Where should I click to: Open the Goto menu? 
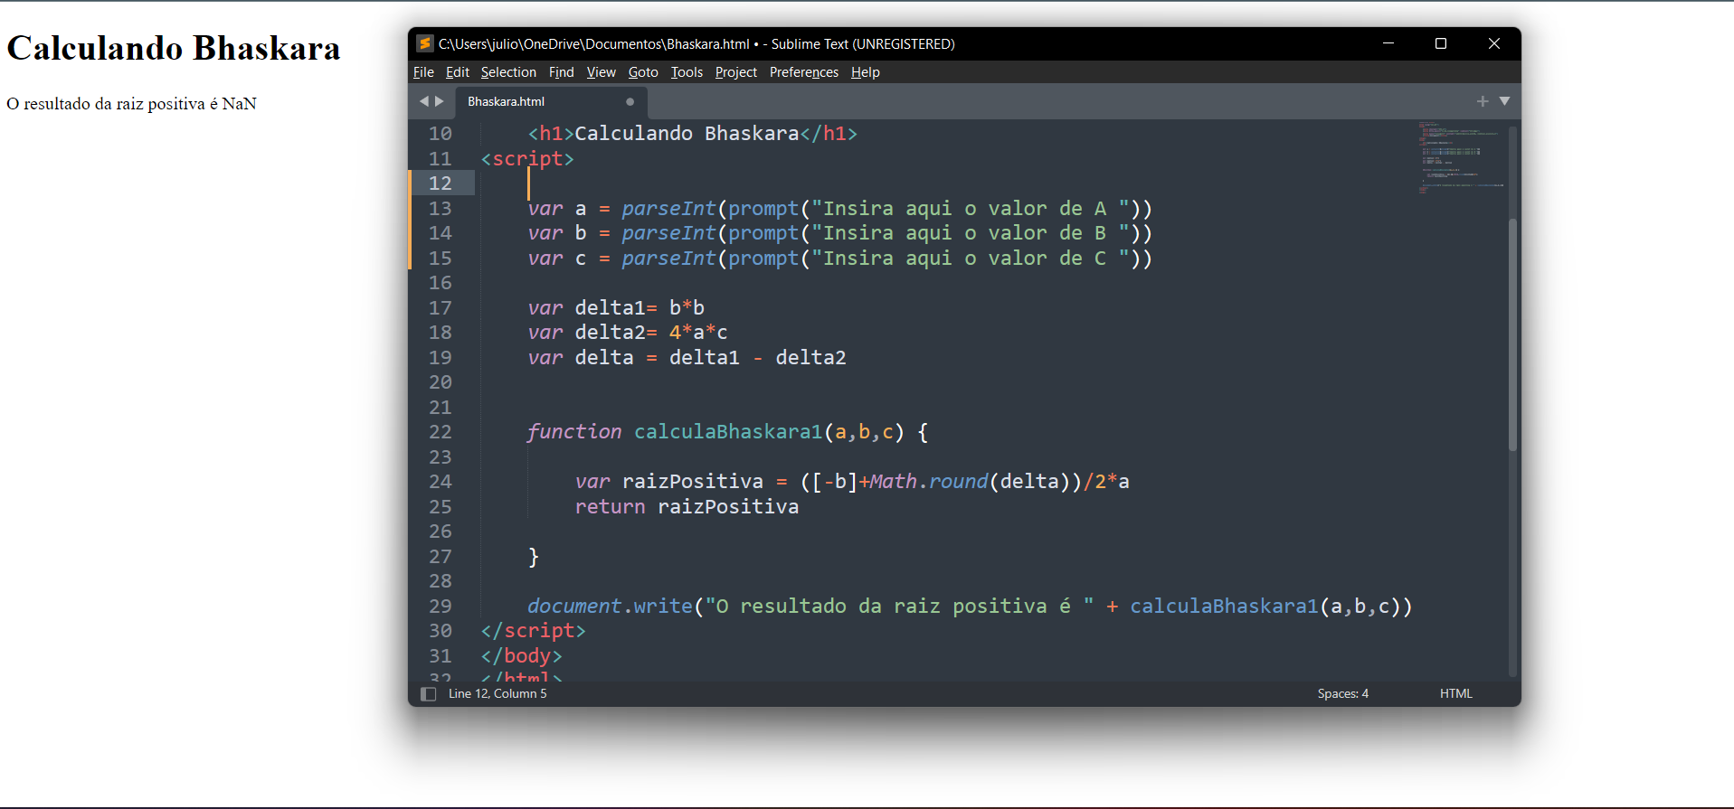pyautogui.click(x=643, y=72)
